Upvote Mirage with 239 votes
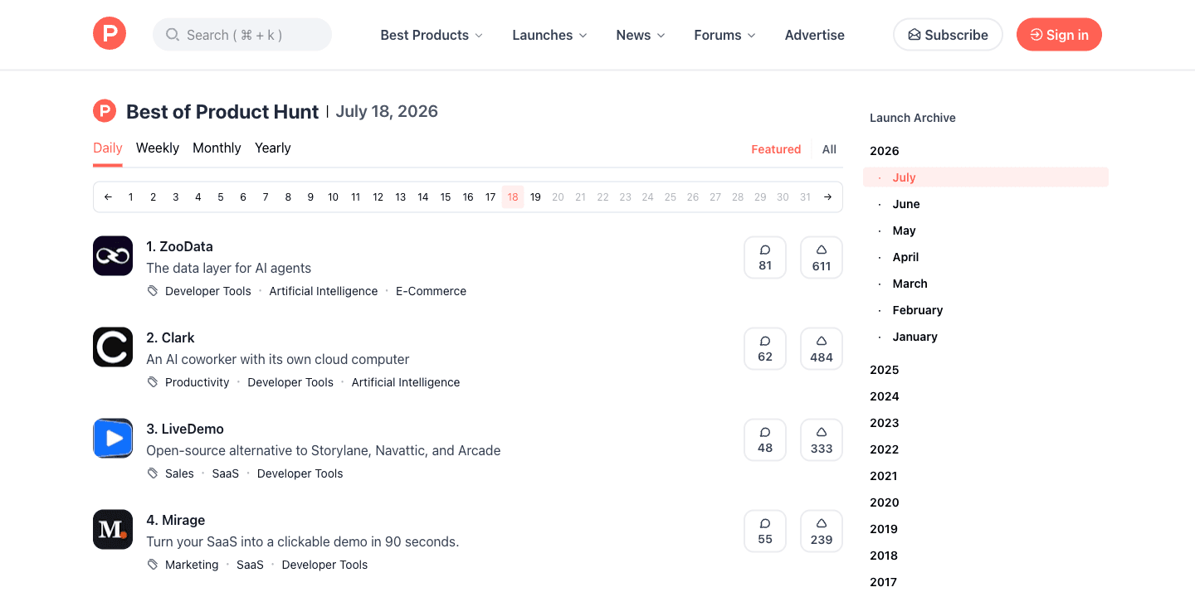Image resolution: width=1195 pixels, height=597 pixels. pos(822,531)
